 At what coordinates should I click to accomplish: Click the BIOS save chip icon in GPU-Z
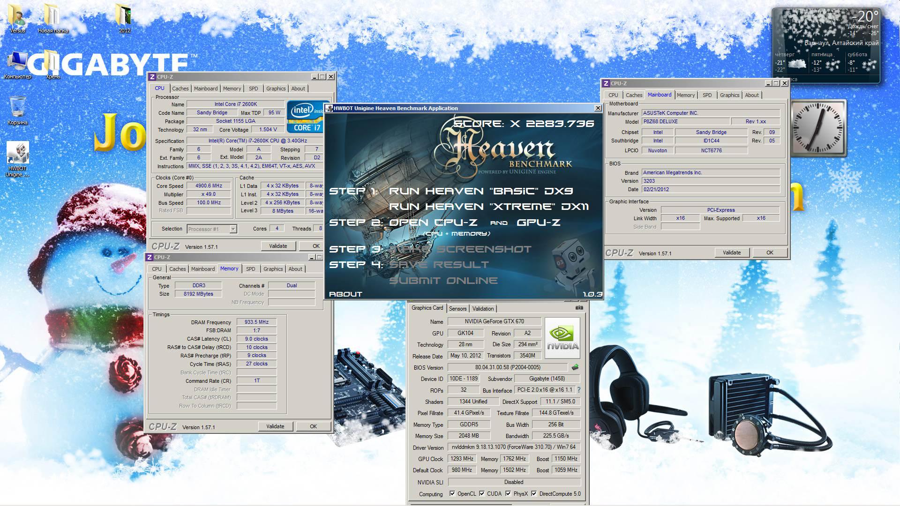tap(575, 367)
